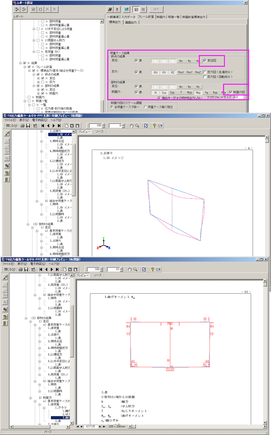Select magnifier zoom tool in upper preview window
Viewport: 271px width, 435px height.
[x=137, y=126]
